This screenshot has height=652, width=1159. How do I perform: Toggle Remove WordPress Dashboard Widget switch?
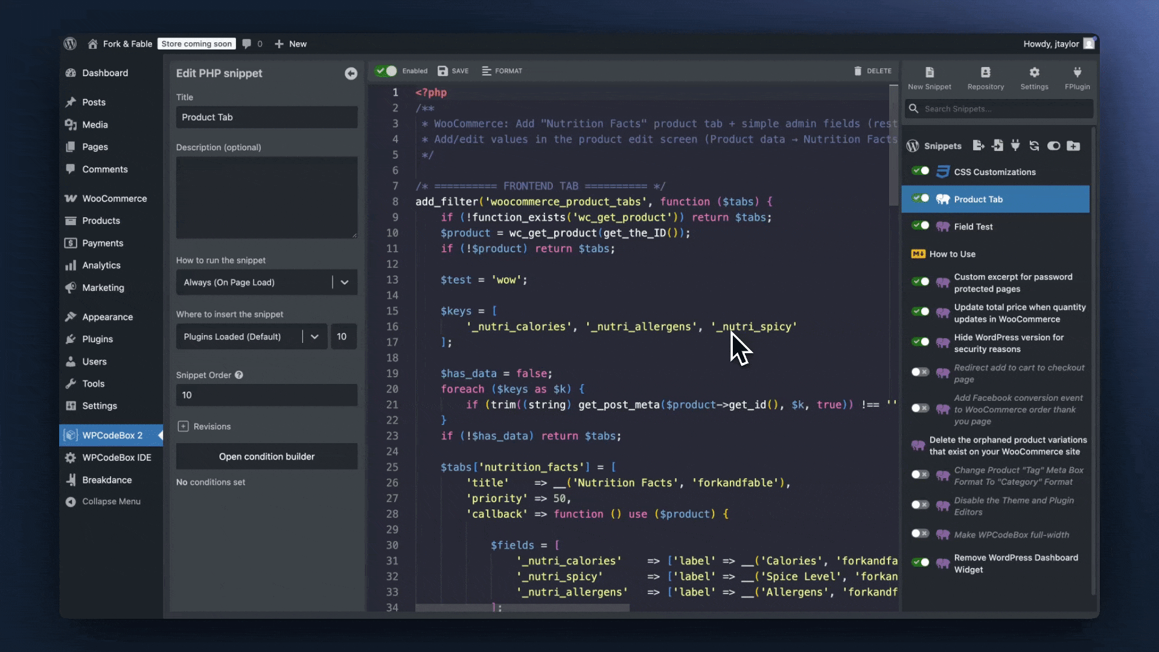(921, 563)
